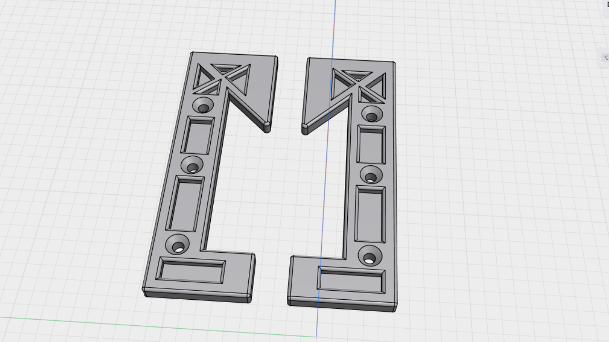Pick the bottom countersunk hole on the left bracket
Screen dimensions: 609x342
pos(177,245)
